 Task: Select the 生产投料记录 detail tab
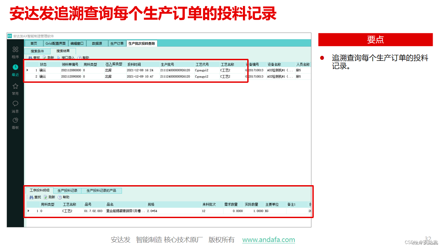click(x=67, y=191)
